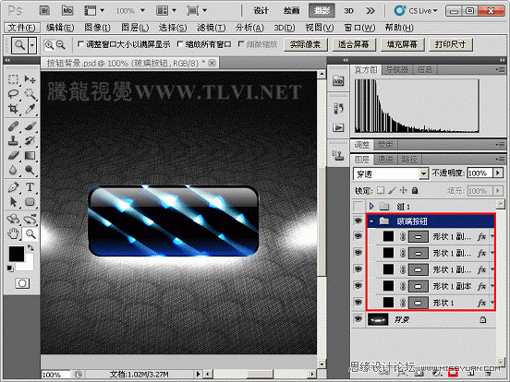Switch to the 通道 tab
Screen dimensions: 510x382
pyautogui.click(x=385, y=160)
